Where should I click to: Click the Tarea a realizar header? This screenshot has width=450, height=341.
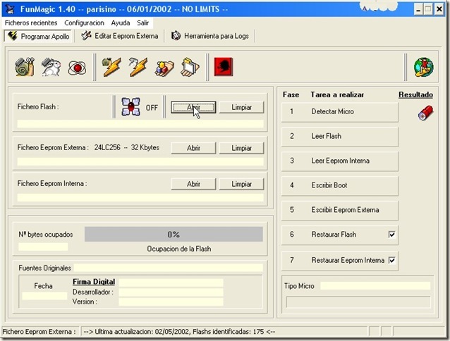click(337, 95)
